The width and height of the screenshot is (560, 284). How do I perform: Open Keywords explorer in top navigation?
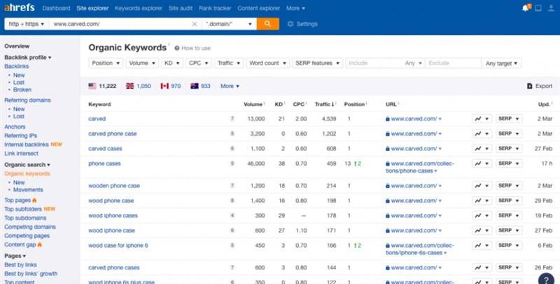[138, 8]
